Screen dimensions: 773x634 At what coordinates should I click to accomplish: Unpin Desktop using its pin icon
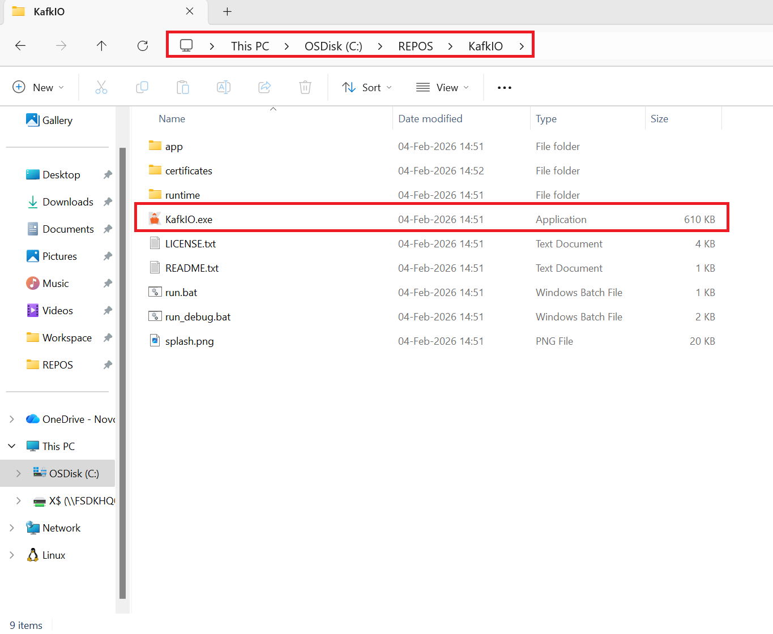[x=108, y=175]
